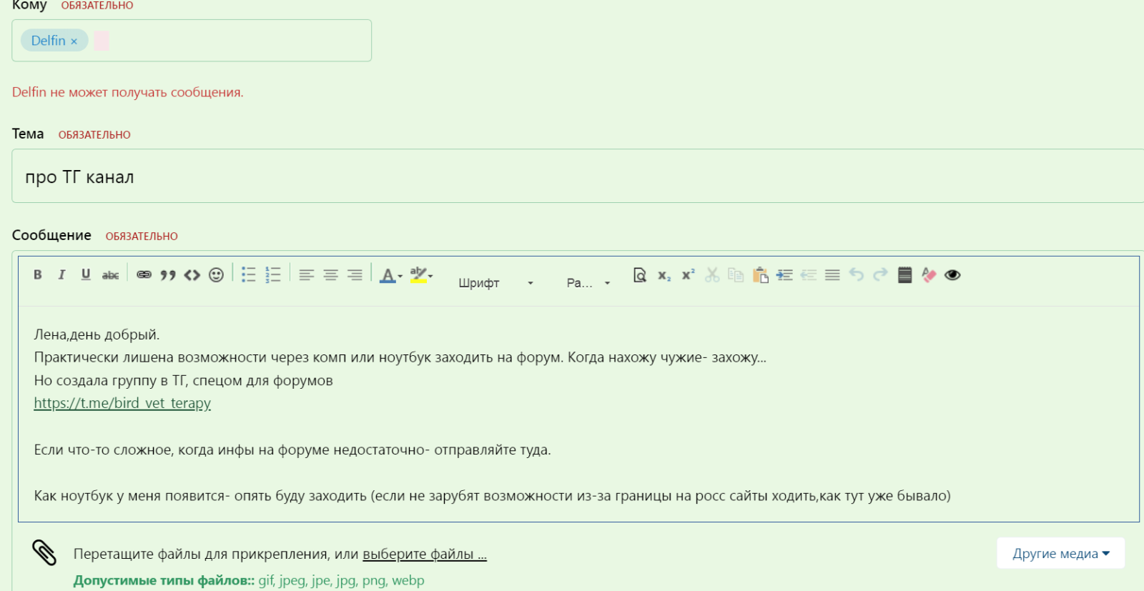Paste from clipboard icon
The height and width of the screenshot is (591, 1144).
[x=760, y=274]
